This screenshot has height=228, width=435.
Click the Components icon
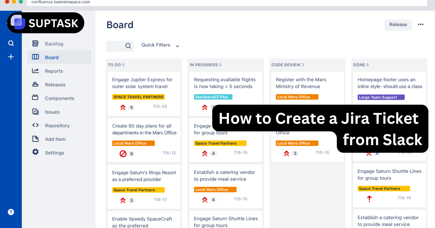[x=35, y=98]
